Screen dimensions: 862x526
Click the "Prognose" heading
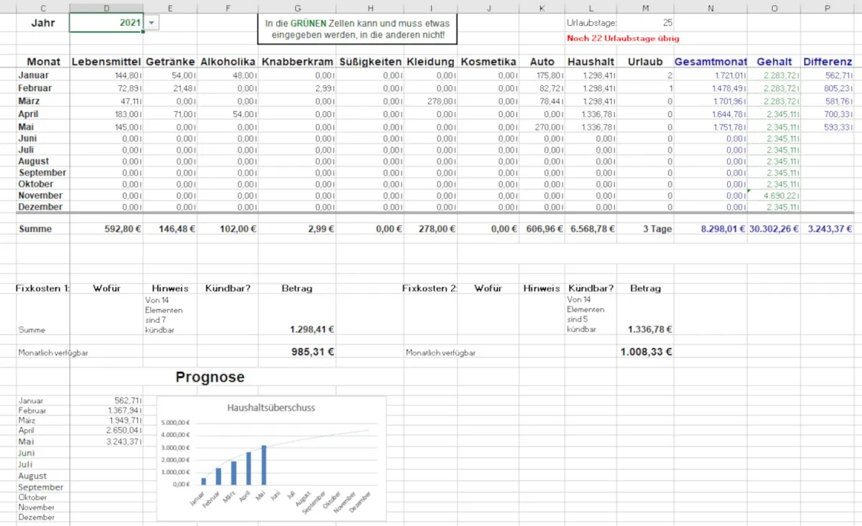tap(210, 377)
